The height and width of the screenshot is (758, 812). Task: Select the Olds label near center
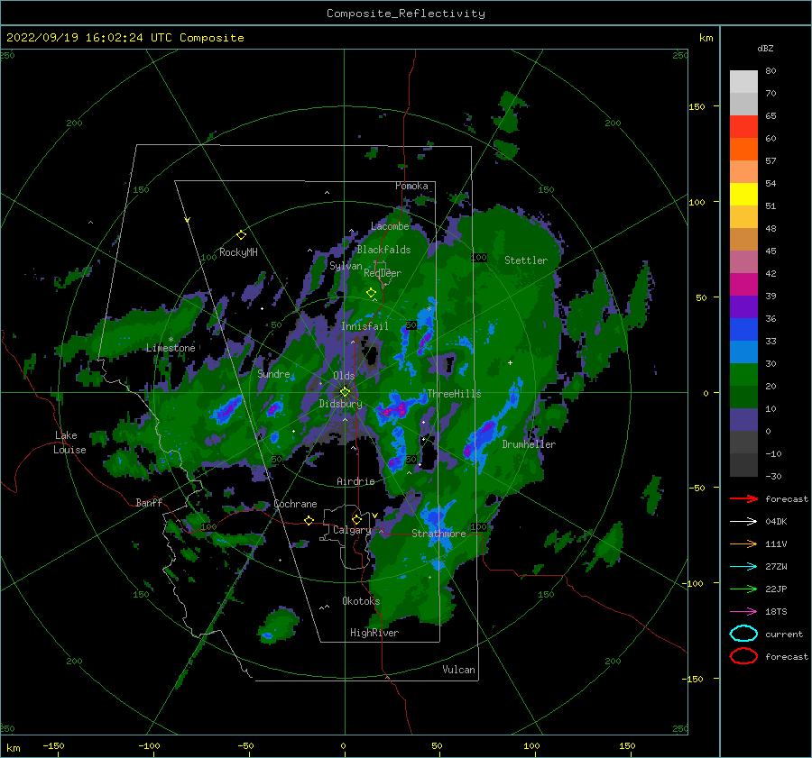[344, 376]
